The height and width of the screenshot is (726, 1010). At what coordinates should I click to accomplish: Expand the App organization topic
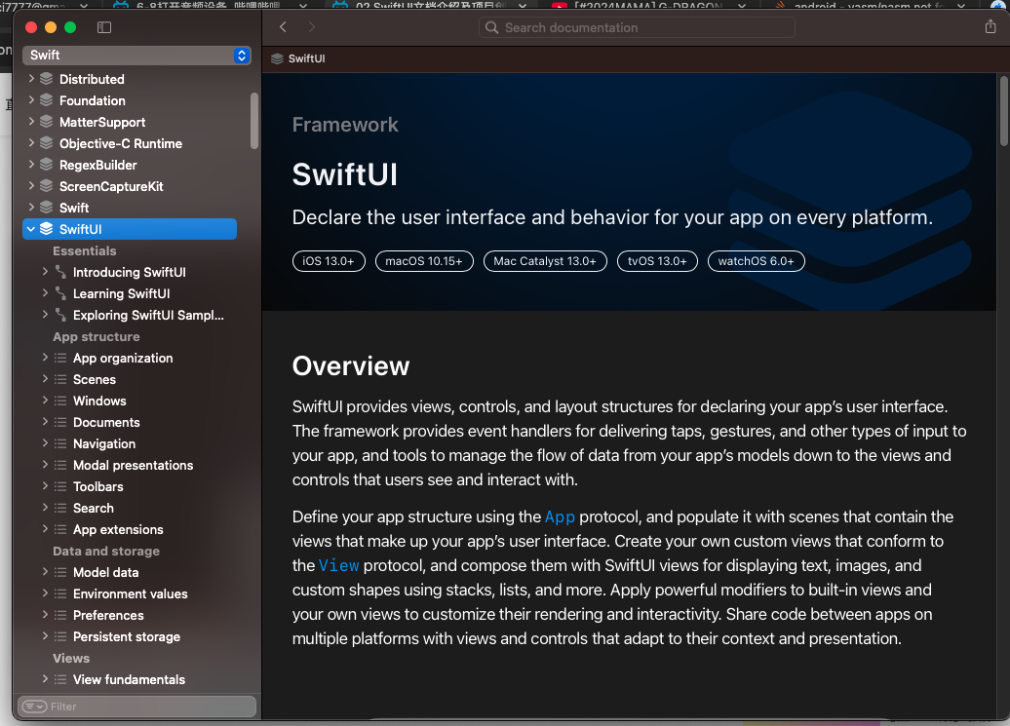(45, 358)
